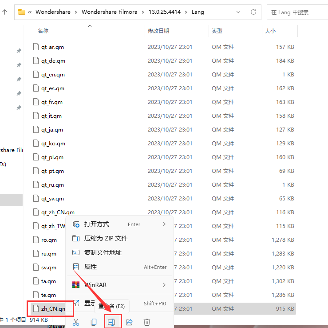328x328 pixels.
Task: Select the file qt_pt.qm
Action: 52,171
